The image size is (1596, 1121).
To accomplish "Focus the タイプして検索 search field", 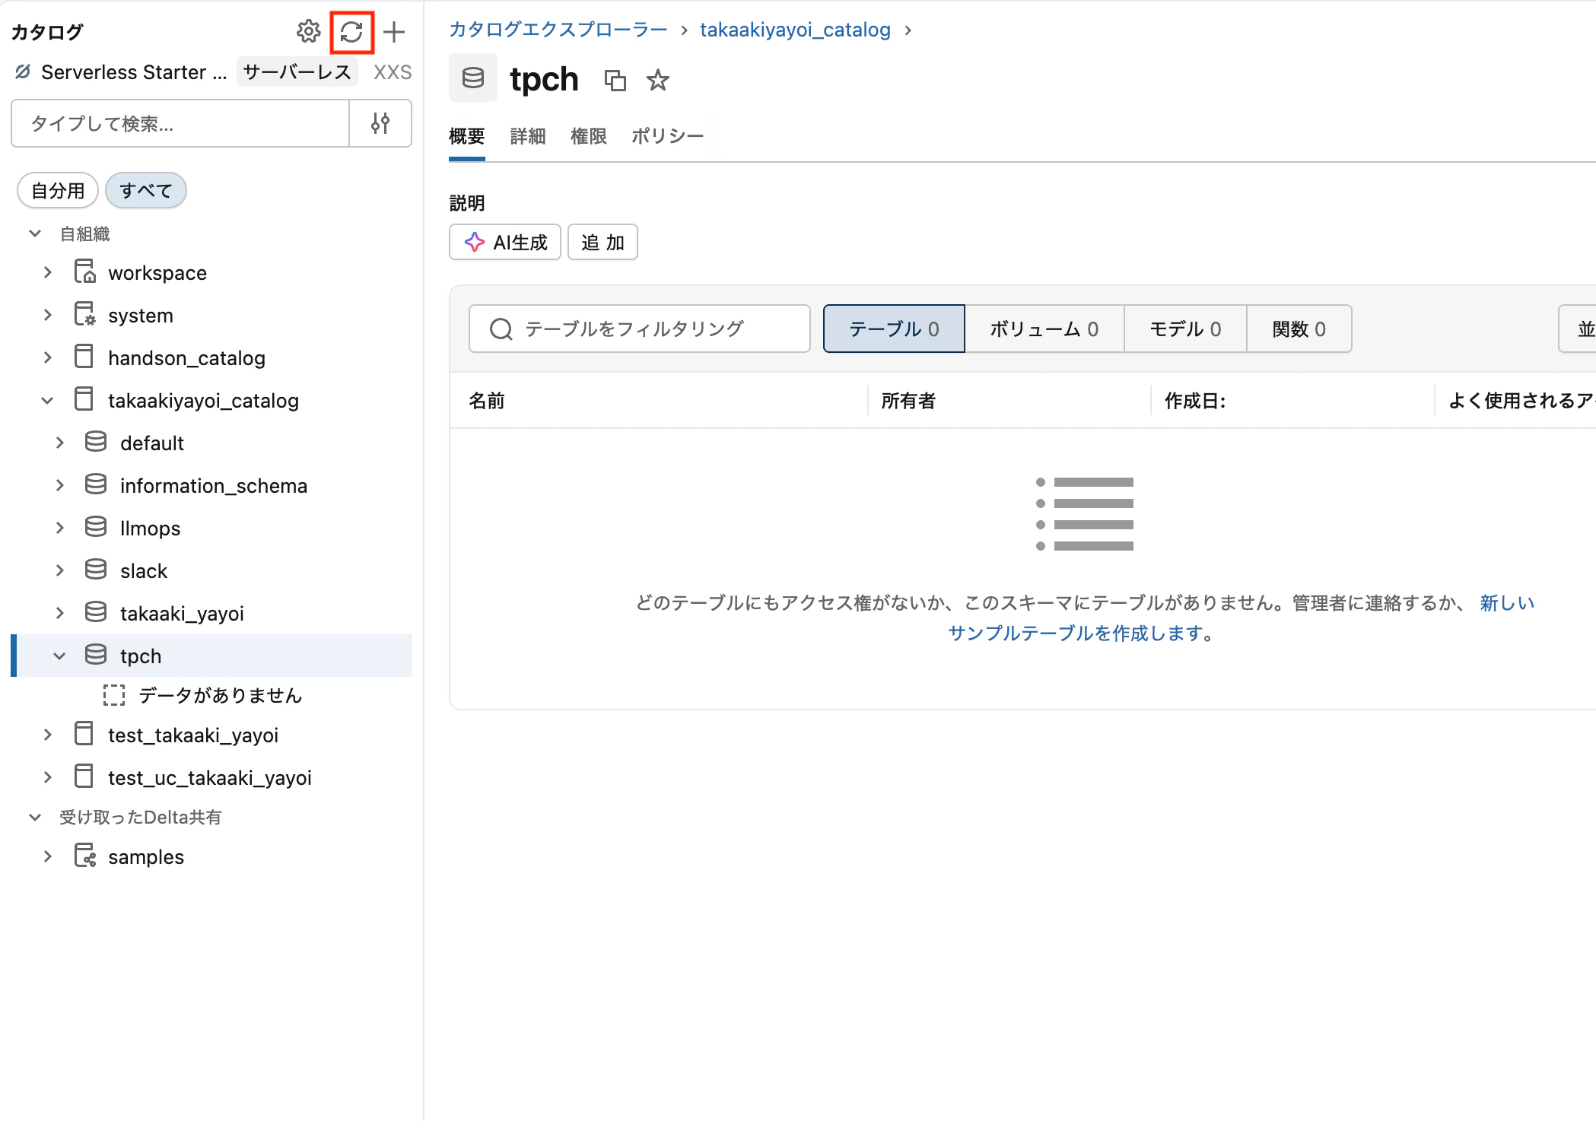I will tap(180, 123).
